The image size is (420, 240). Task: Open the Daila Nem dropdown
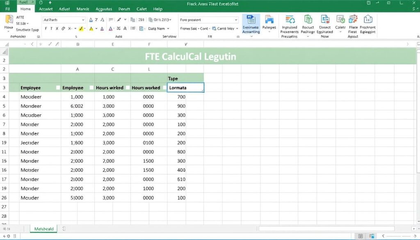tap(168, 29)
